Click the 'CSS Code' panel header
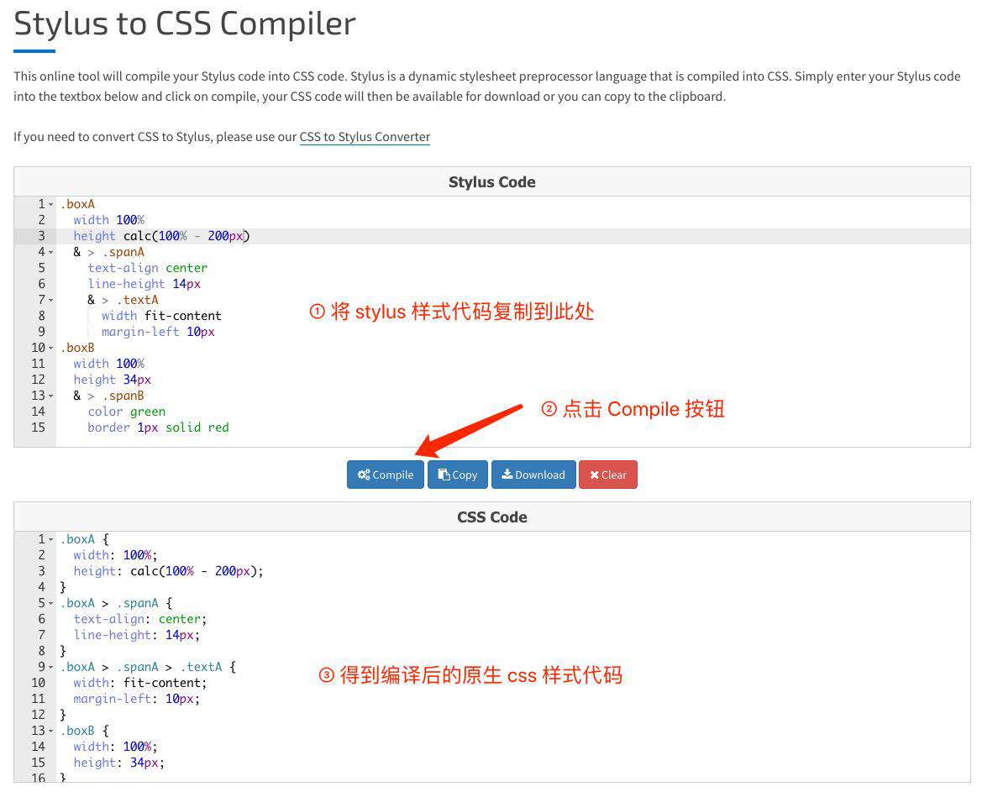Image resolution: width=982 pixels, height=792 pixels. click(x=492, y=517)
